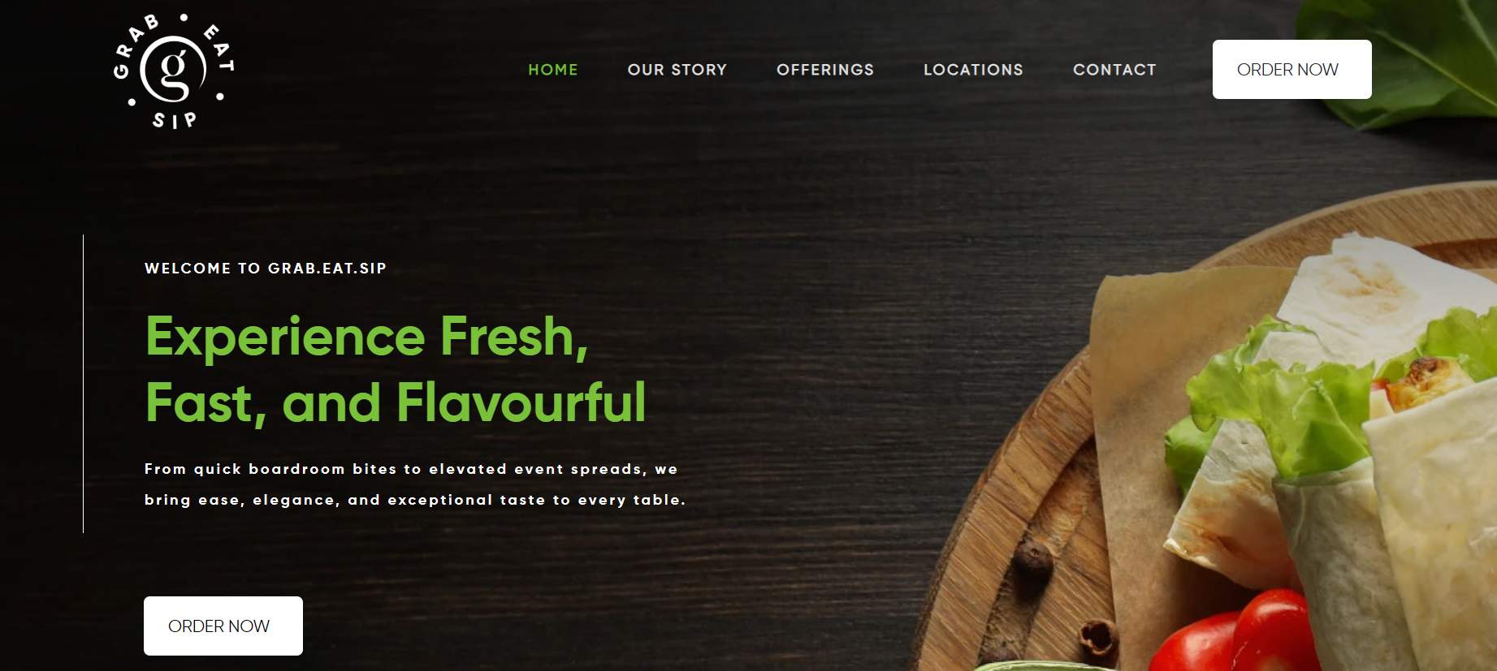Click the dark peppercorn on the wooden board

(x=1033, y=558)
